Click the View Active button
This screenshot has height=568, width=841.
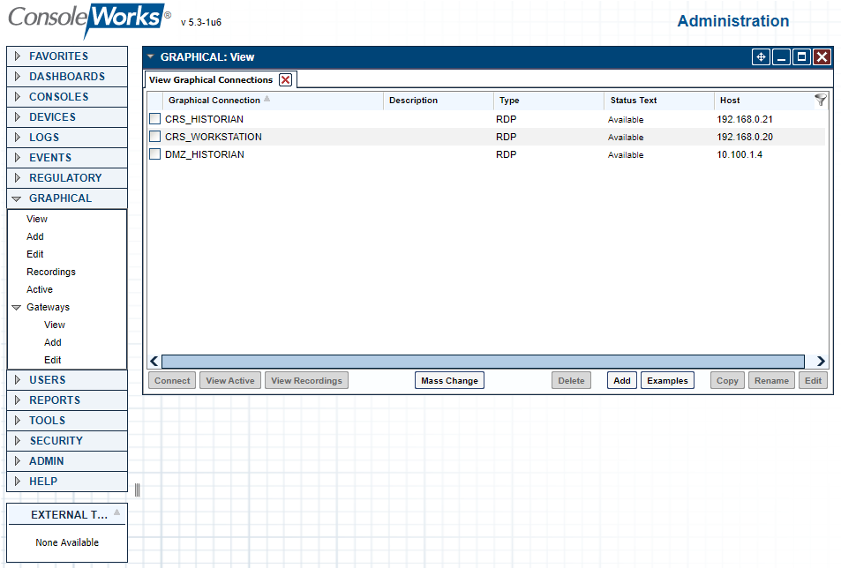[230, 380]
